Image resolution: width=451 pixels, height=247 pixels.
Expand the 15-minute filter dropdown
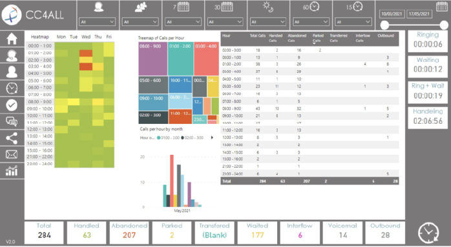353,22
